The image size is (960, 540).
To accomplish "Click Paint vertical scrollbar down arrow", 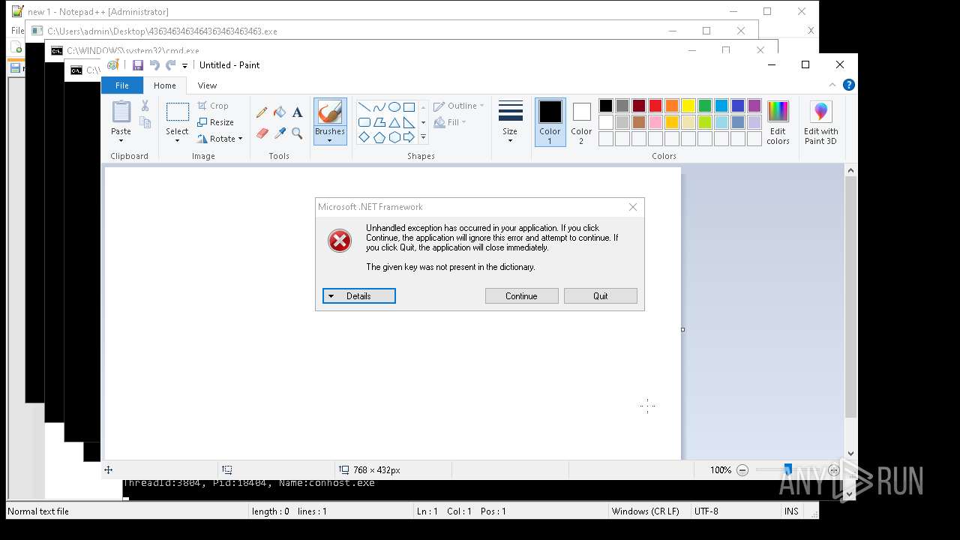I will pos(850,453).
